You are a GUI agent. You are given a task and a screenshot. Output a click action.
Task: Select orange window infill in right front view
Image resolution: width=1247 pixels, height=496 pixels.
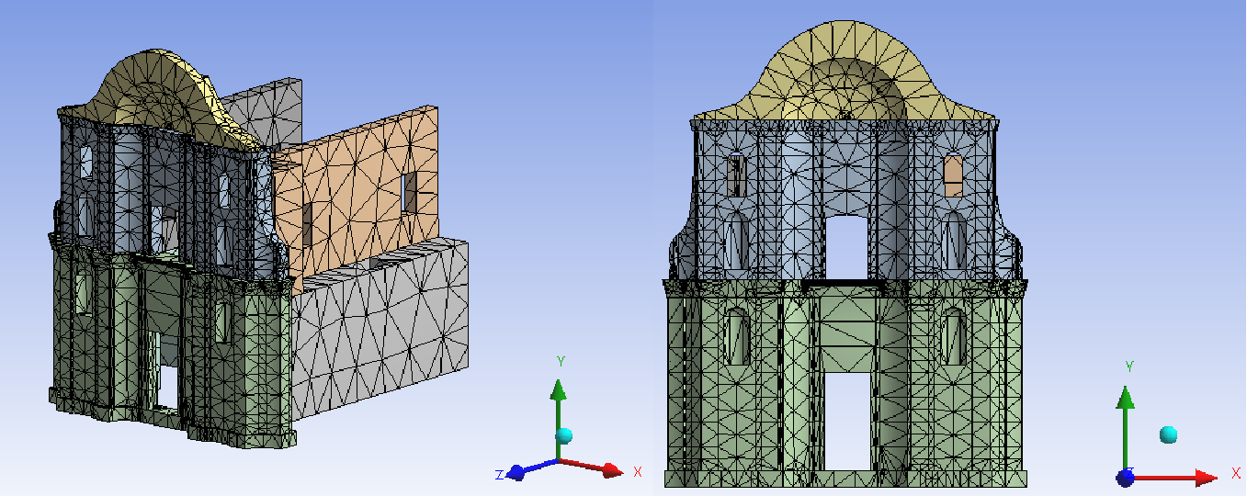click(954, 175)
